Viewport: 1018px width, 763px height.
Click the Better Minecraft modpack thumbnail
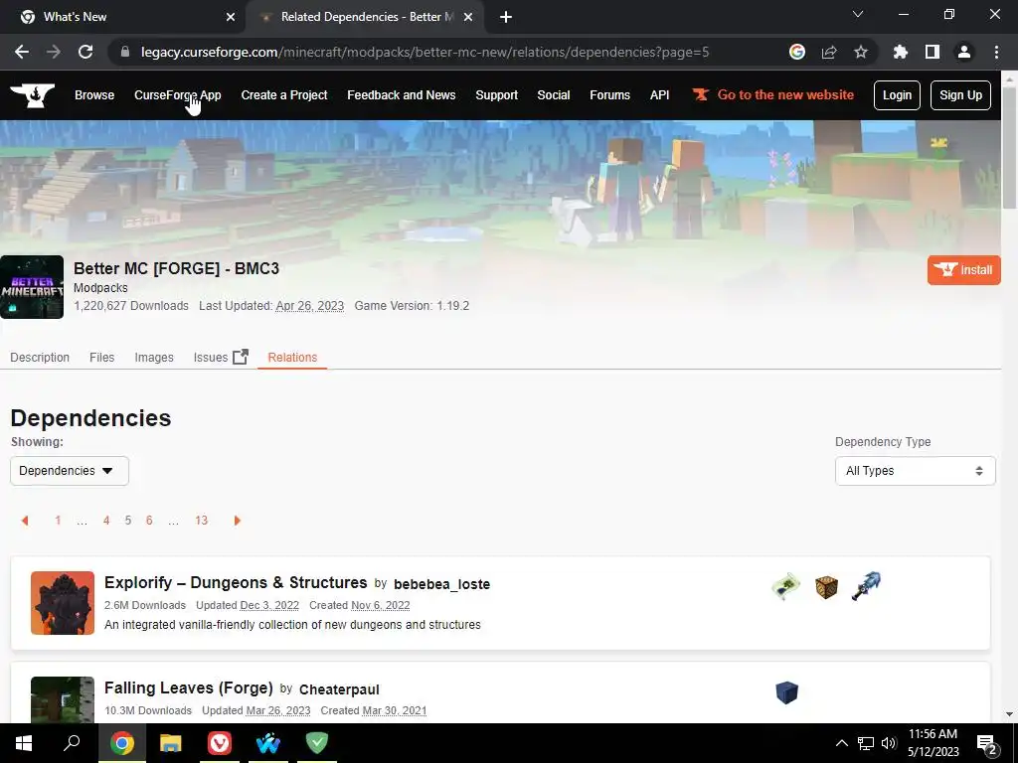32,287
